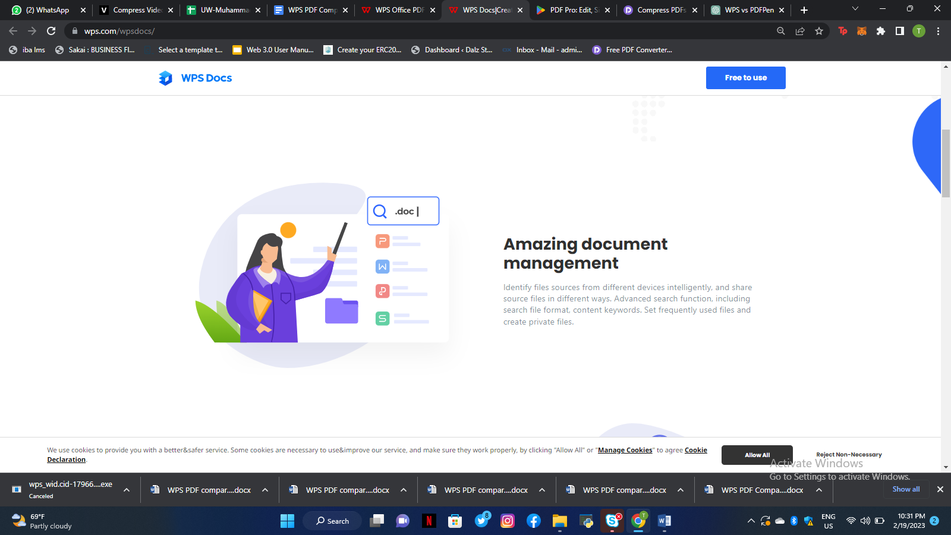Click the page vertical scrollbar thumb

click(x=946, y=162)
